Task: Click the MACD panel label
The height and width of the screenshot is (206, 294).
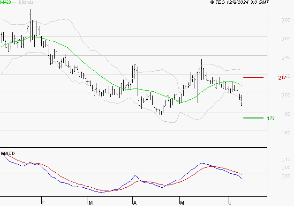Action: tap(8, 154)
